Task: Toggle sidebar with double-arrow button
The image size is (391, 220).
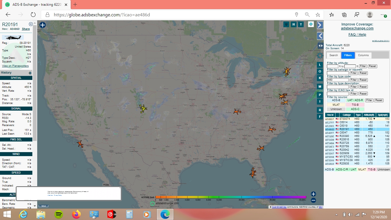Action: pos(321,46)
